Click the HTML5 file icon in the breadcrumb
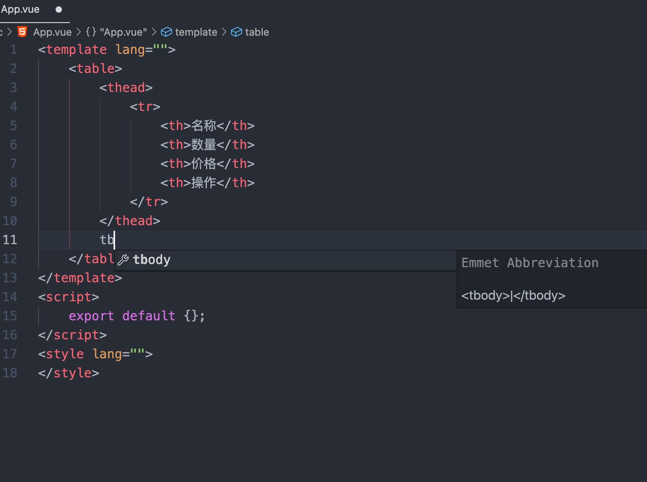The width and height of the screenshot is (647, 482). (22, 32)
